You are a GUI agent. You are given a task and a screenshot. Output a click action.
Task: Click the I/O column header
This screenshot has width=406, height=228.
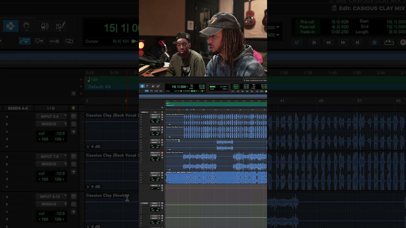coord(155,112)
